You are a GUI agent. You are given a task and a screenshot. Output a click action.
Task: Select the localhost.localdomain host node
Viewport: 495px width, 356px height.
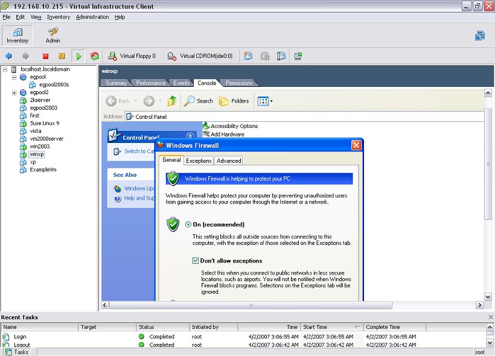click(45, 69)
